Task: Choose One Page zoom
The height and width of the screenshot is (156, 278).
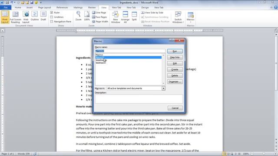Action: point(99,13)
